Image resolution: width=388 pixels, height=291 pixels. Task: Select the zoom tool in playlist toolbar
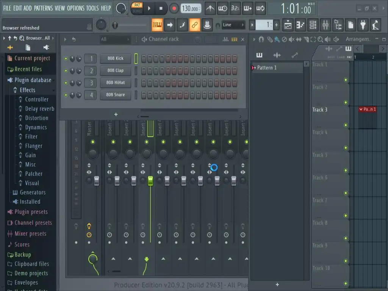point(320,39)
